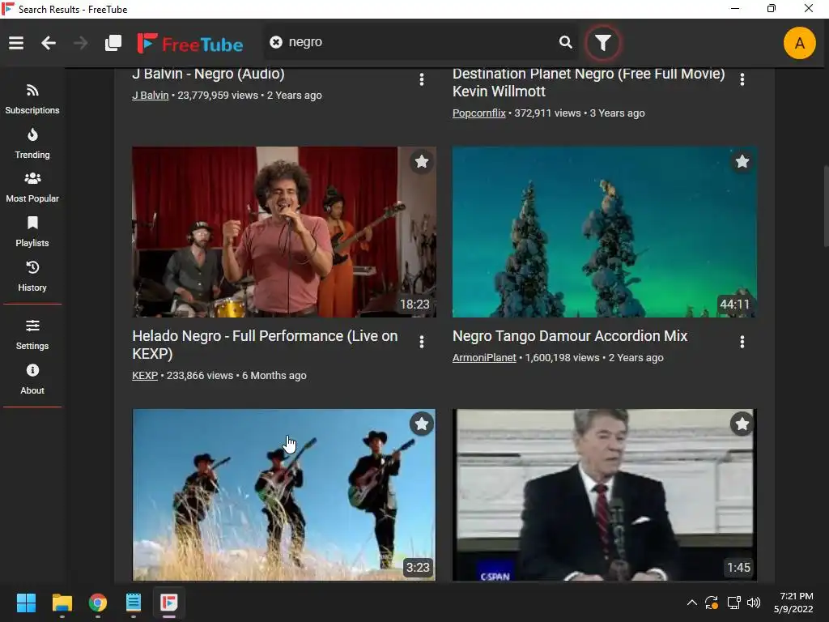This screenshot has height=622, width=829.
Task: Open the ArmoniPlanet channel link
Action: [484, 357]
